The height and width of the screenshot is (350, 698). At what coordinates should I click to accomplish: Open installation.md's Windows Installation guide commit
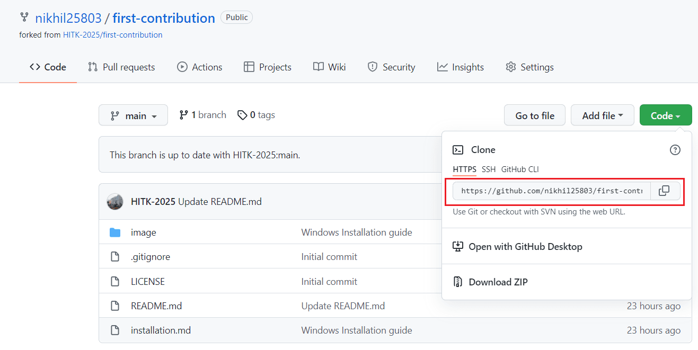pos(357,330)
